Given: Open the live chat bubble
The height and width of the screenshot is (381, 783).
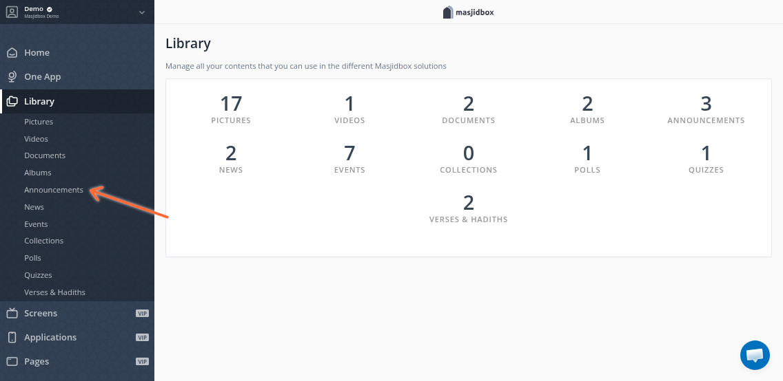Looking at the screenshot, I should click(755, 355).
